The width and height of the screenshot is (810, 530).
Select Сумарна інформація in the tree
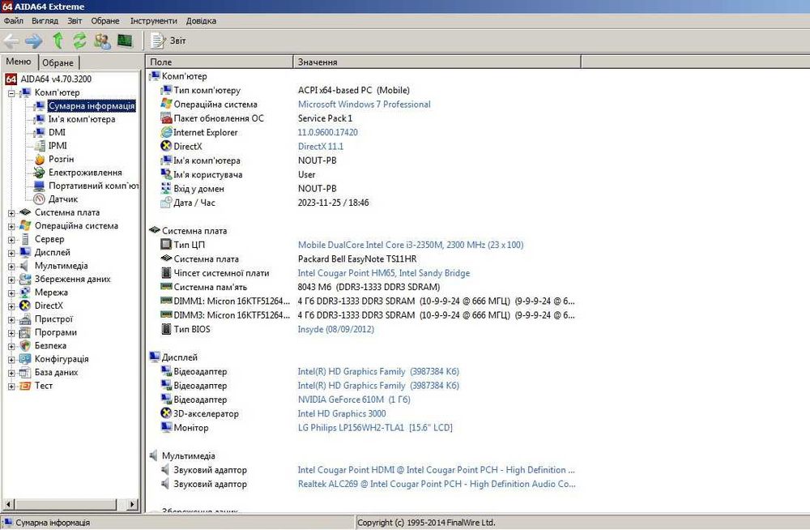point(92,105)
